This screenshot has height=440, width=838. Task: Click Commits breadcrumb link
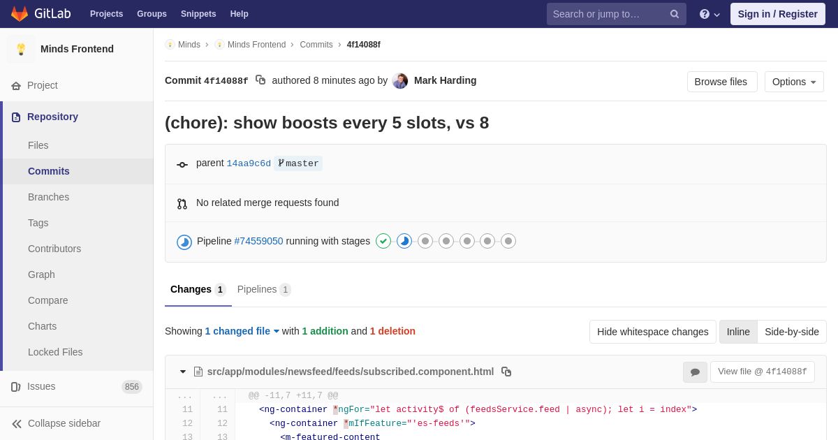point(316,45)
